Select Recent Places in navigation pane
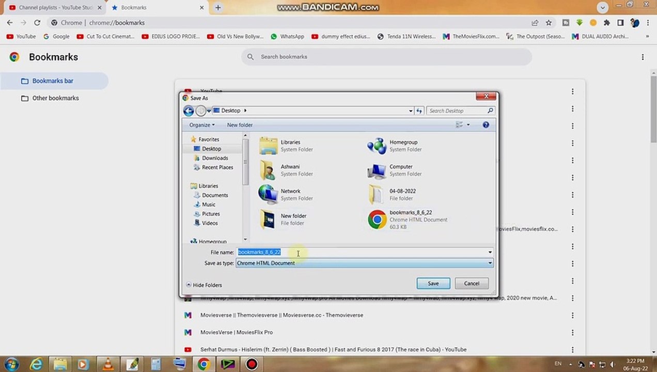Image resolution: width=657 pixels, height=372 pixels. pyautogui.click(x=217, y=167)
